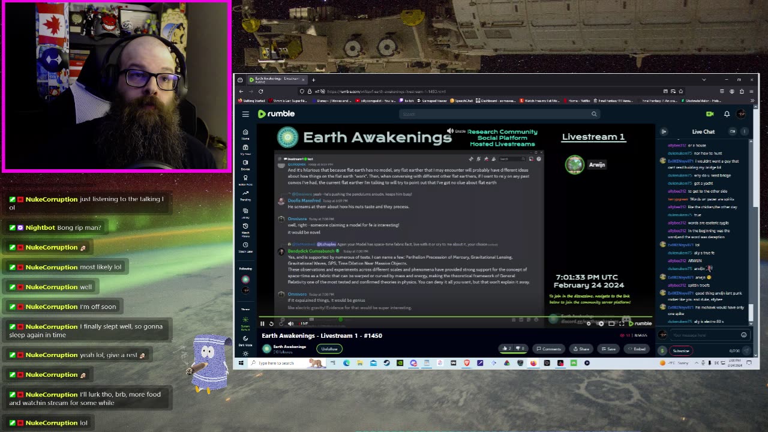This screenshot has width=768, height=432.
Task: Open a new browser tab
Action: 313,79
